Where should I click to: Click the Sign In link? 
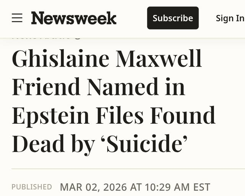(230, 18)
